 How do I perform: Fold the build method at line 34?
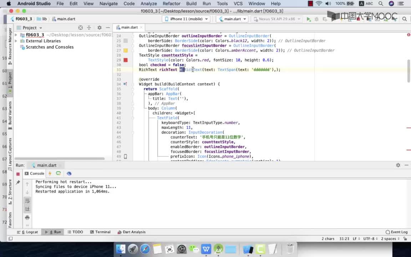coord(133,84)
